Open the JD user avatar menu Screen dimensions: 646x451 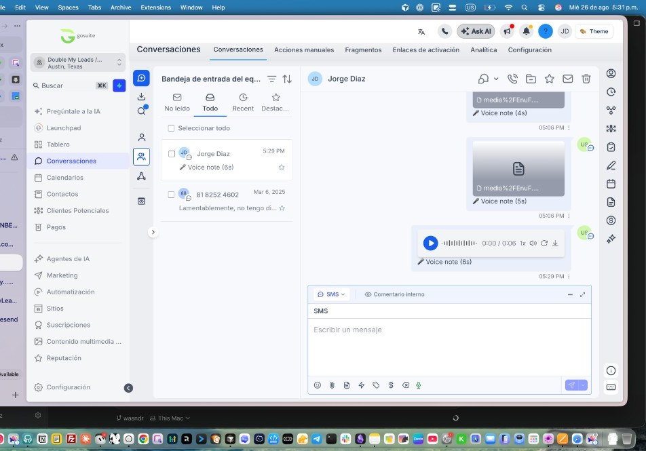click(565, 31)
